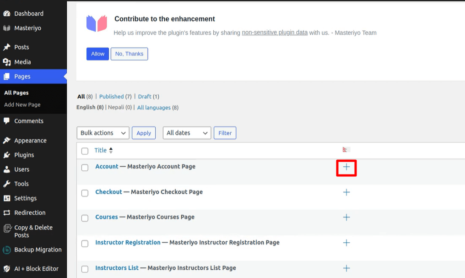
Task: Add Nepali translation for Account page
Action: (x=346, y=167)
